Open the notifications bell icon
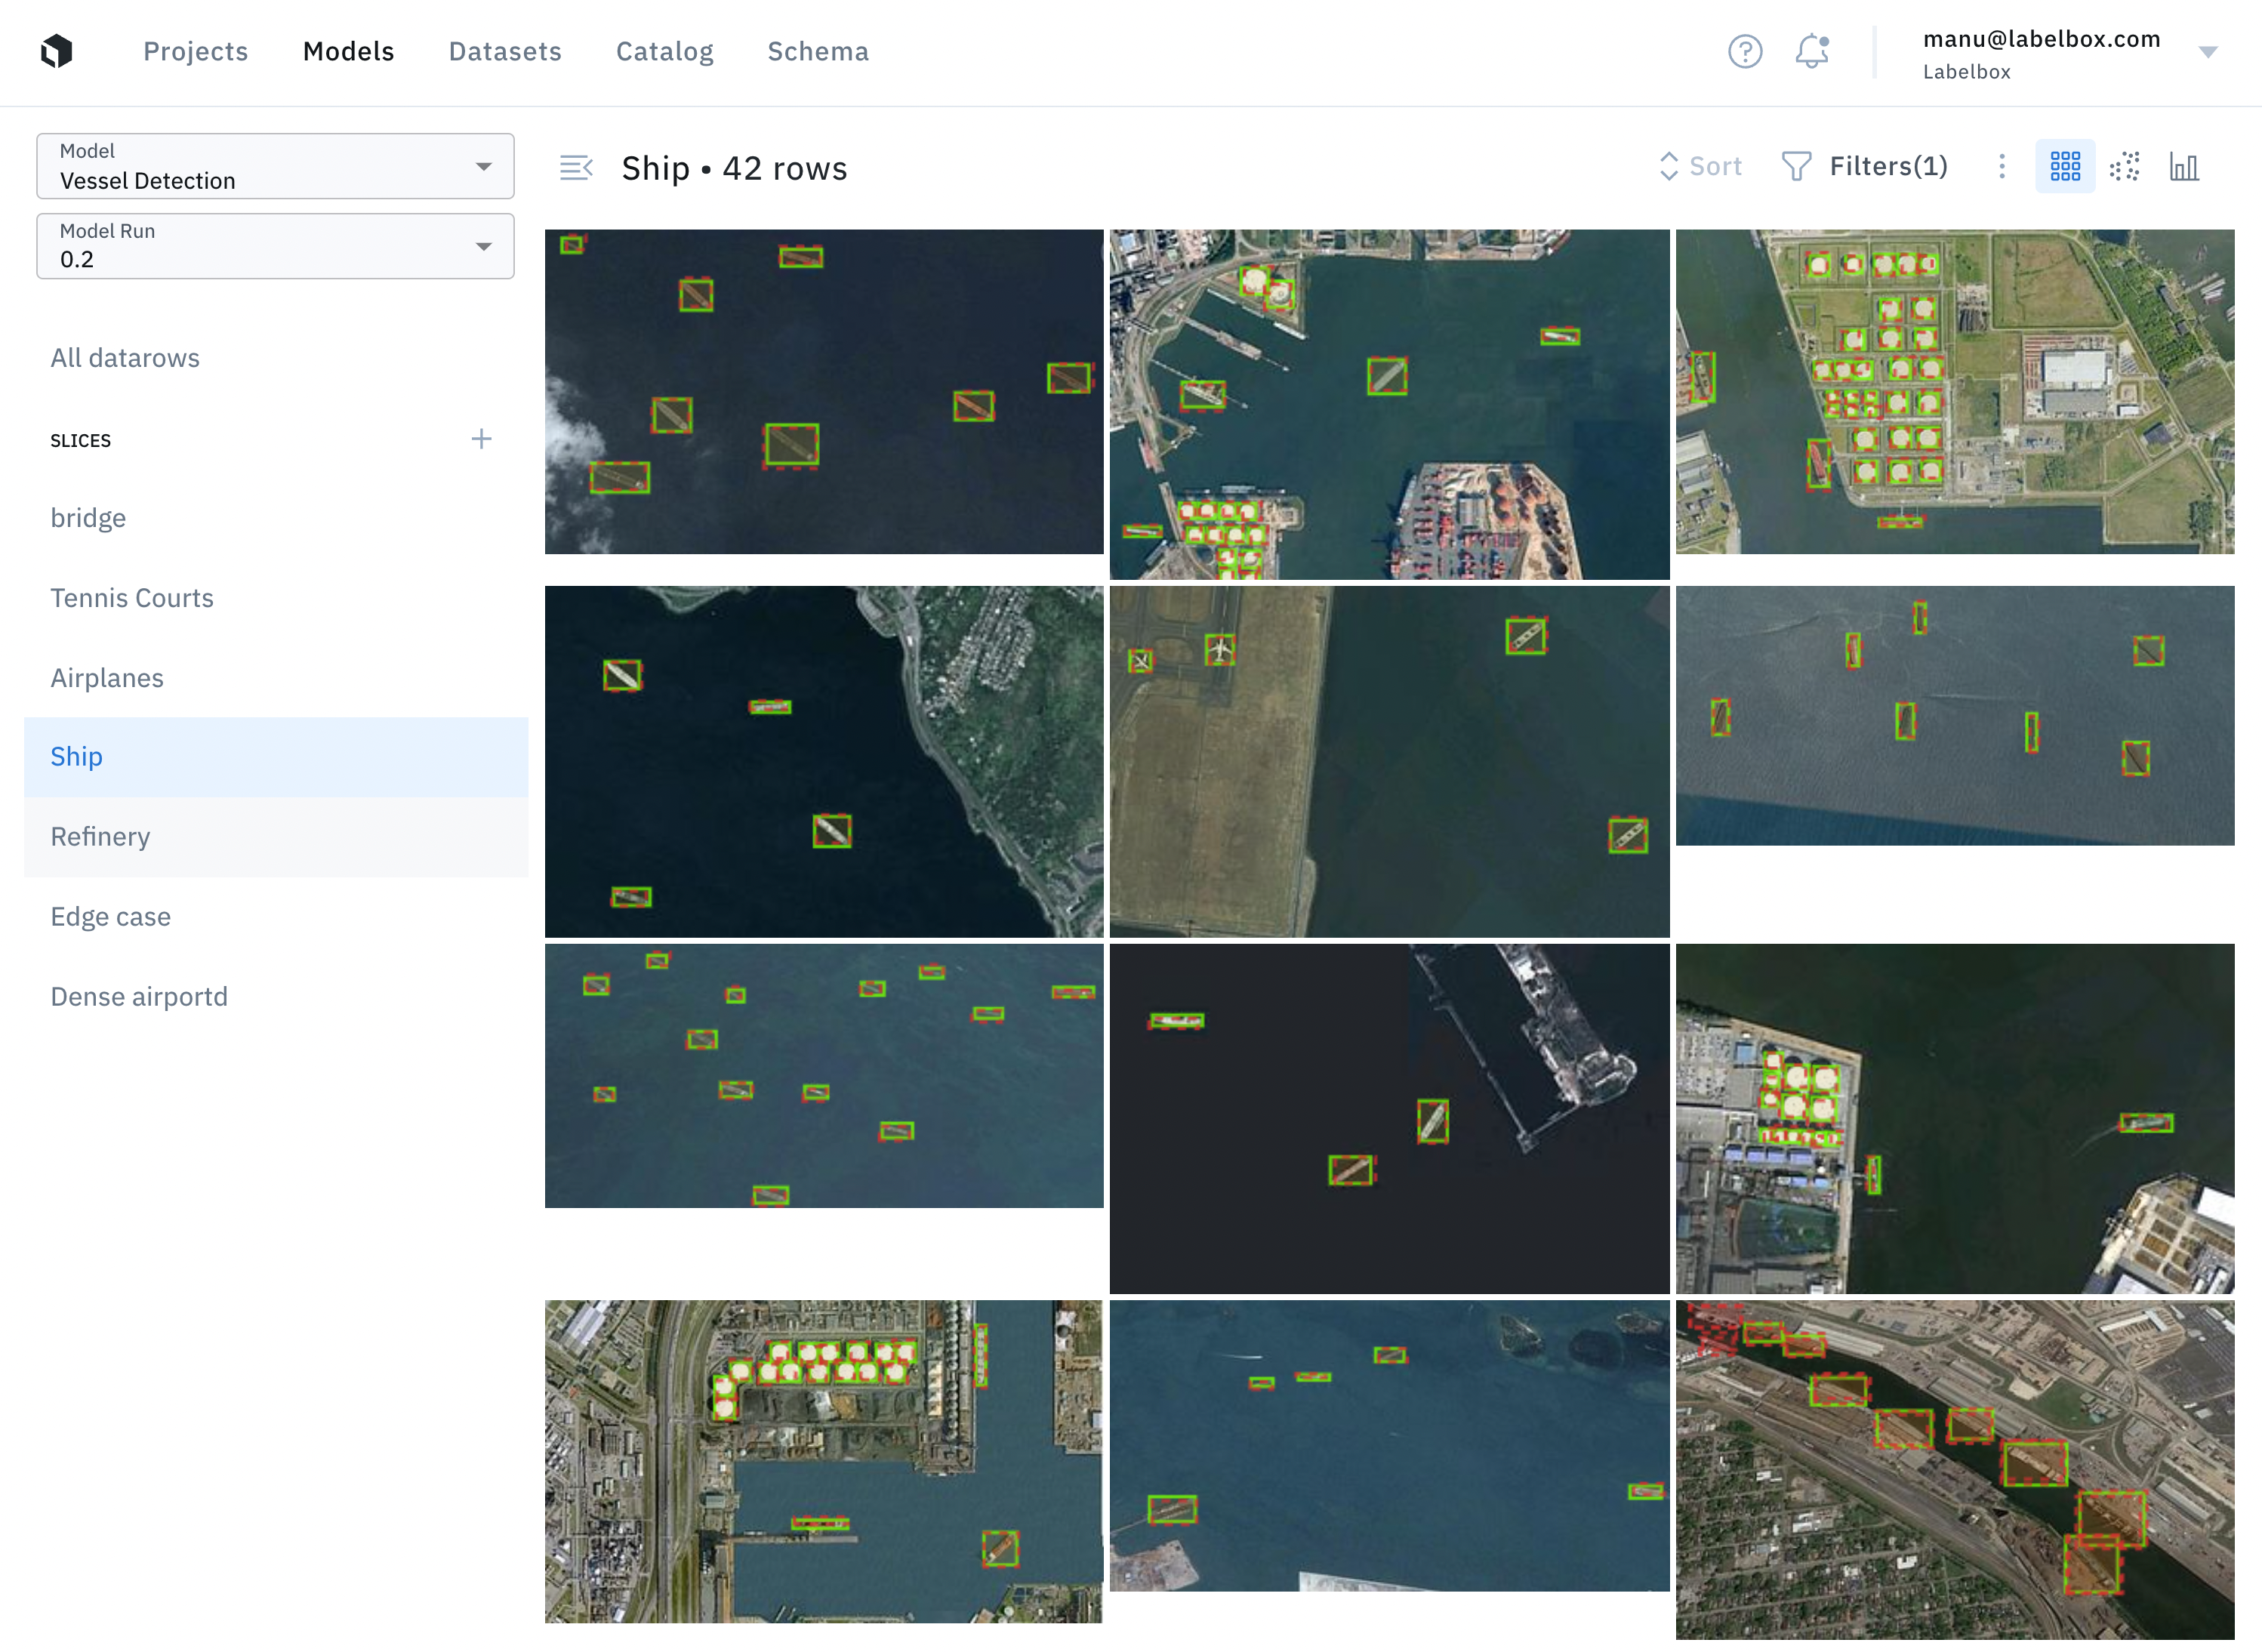 [1811, 51]
